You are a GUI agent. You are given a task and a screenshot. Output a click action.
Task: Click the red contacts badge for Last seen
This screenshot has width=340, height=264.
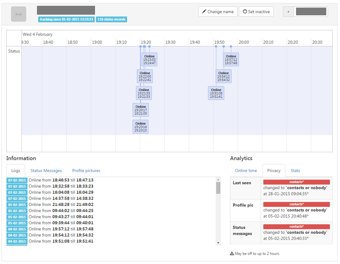pyautogui.click(x=296, y=182)
